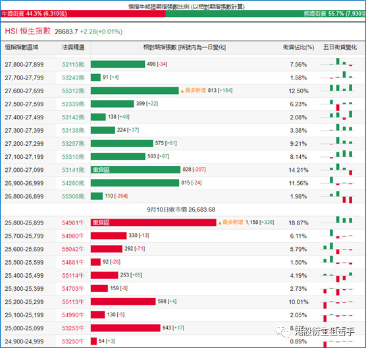Click five-day sparkline chart for 25,800-25,899

coord(338,220)
